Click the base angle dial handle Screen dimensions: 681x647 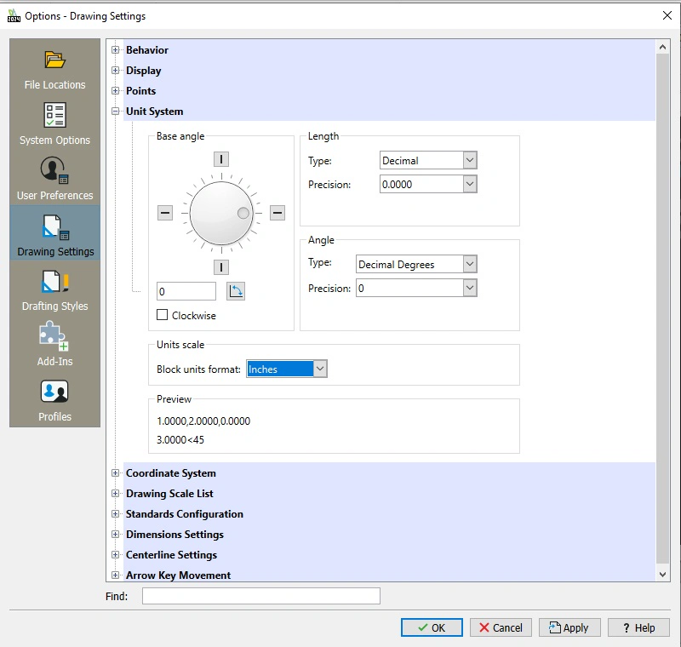pyautogui.click(x=243, y=213)
